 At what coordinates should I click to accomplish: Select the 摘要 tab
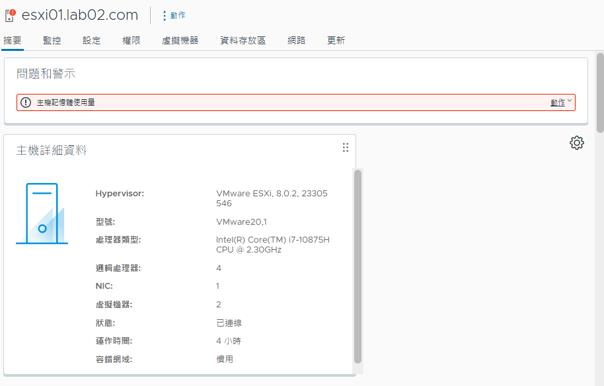point(12,40)
